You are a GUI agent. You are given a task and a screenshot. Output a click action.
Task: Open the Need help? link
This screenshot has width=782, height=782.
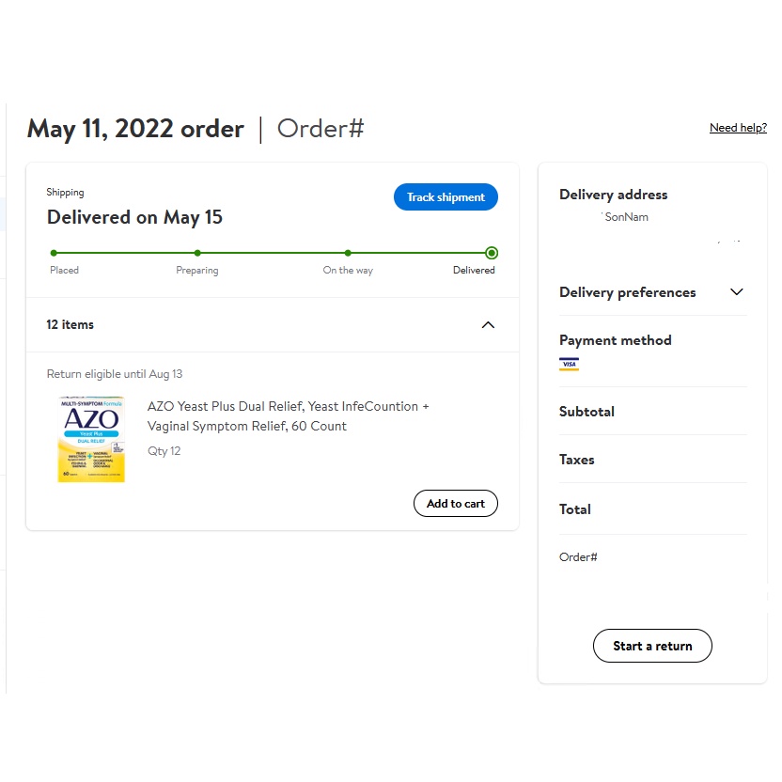pos(738,128)
